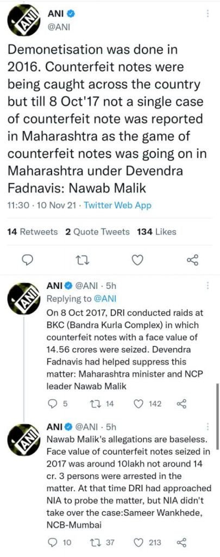220x557 pixels.
Task: Share the DRI raids reply tweet
Action: coord(181,404)
